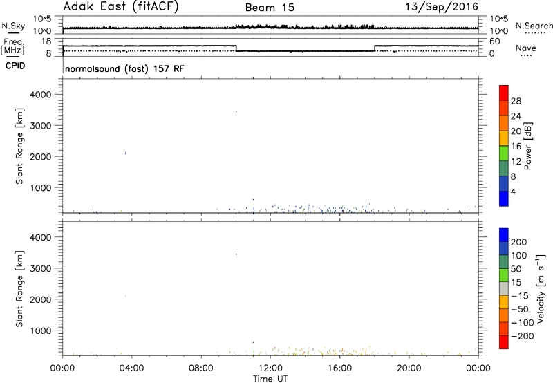This screenshot has width=553, height=383.
Task: Click the yellow-orange 16–20 dB Power colorbar segment
Action: 504,138
